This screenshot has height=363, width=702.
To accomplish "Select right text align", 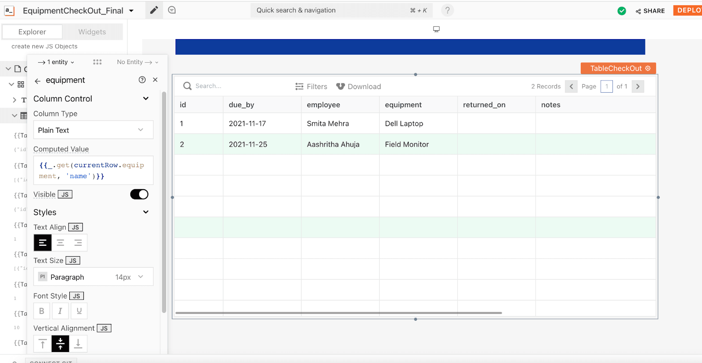I will [x=78, y=243].
